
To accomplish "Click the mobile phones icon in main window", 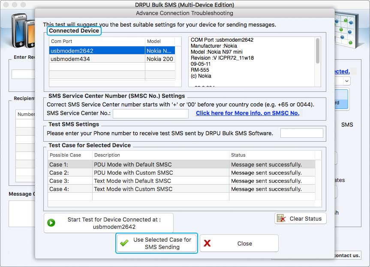I will point(23,30).
